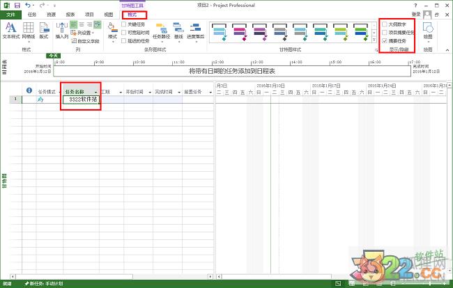Open Layout (版式) tool
Image resolution: width=453 pixels, height=288 pixels.
point(44,31)
